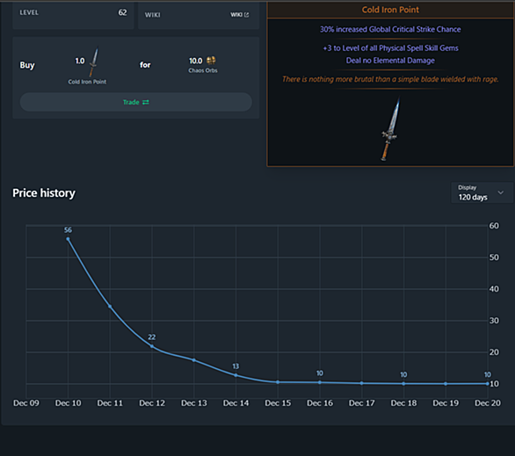Select the Dec 16 data point labeled 10
This screenshot has height=456, width=515.
click(320, 382)
